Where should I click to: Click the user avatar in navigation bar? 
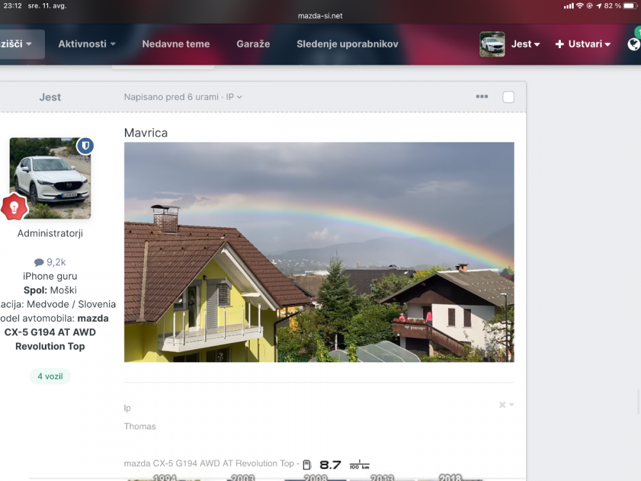tap(492, 44)
